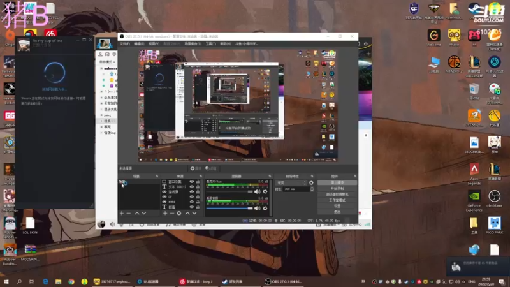The width and height of the screenshot is (510, 287).
Task: Open 场景集合(S) menu in OBS
Action: coord(193,43)
